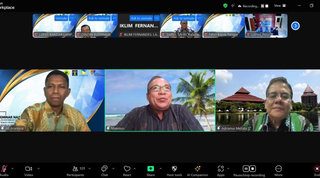Open the Apps menu icon
Viewport: 320px width, 178px height.
pyautogui.click(x=221, y=169)
